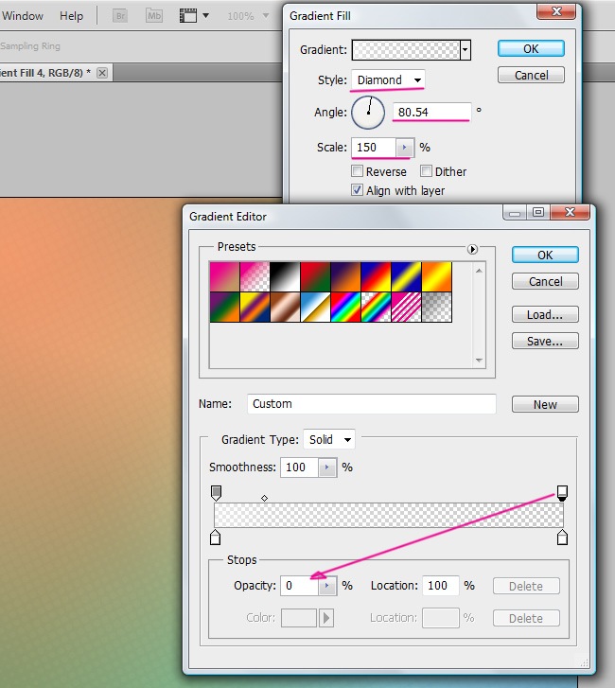
Task: Open the Help menu
Action: point(71,16)
